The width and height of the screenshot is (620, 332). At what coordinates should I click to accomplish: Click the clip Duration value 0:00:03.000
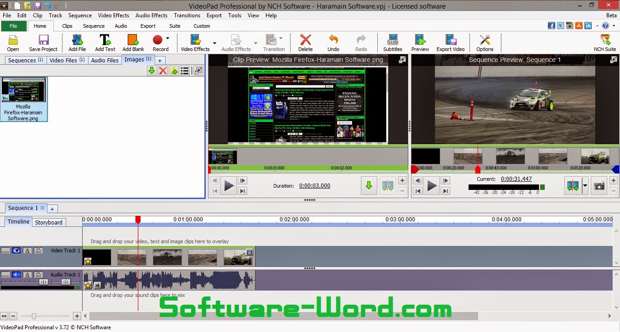tap(315, 186)
